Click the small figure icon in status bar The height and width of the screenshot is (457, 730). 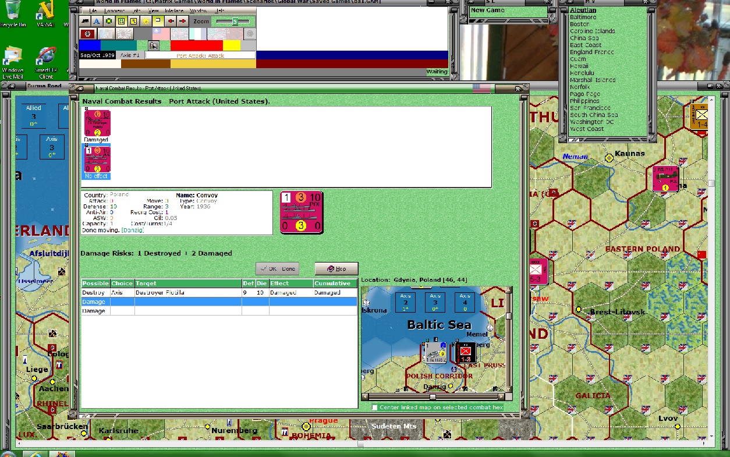coord(154,45)
